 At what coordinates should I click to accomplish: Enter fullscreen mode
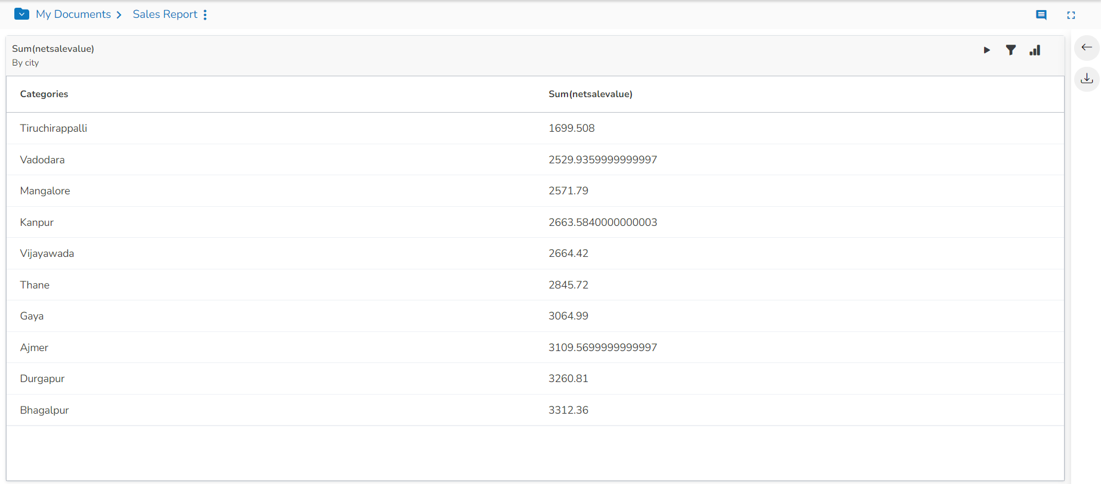coord(1071,15)
